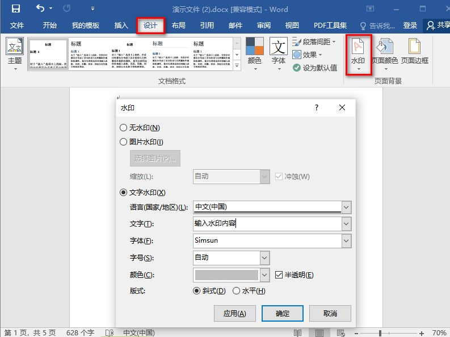Screen dimensions: 450x337
Task: Switch to the 插入 insert tab
Action: [x=121, y=26]
